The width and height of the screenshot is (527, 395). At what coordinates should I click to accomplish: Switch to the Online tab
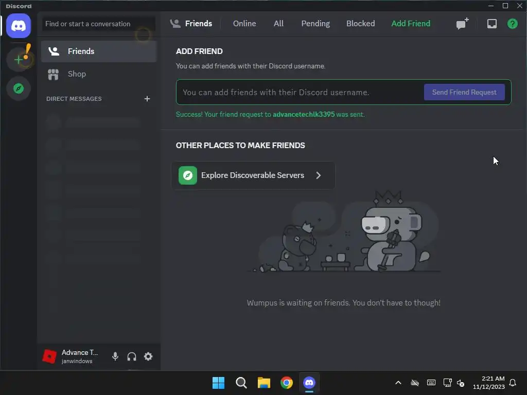tap(244, 24)
